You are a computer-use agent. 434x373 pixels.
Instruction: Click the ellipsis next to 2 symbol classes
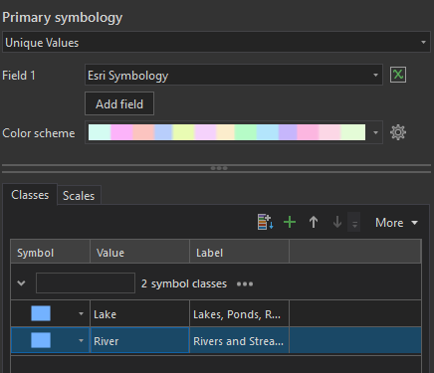point(245,283)
